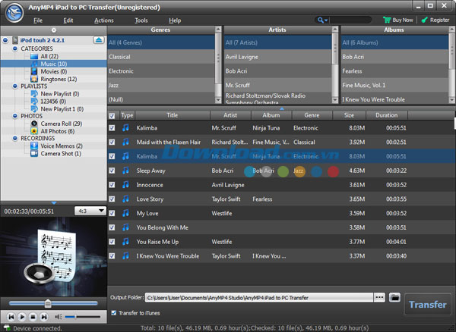This screenshot has width=456, height=332.
Task: Toggle the select-all checkbox in table header
Action: [112, 115]
